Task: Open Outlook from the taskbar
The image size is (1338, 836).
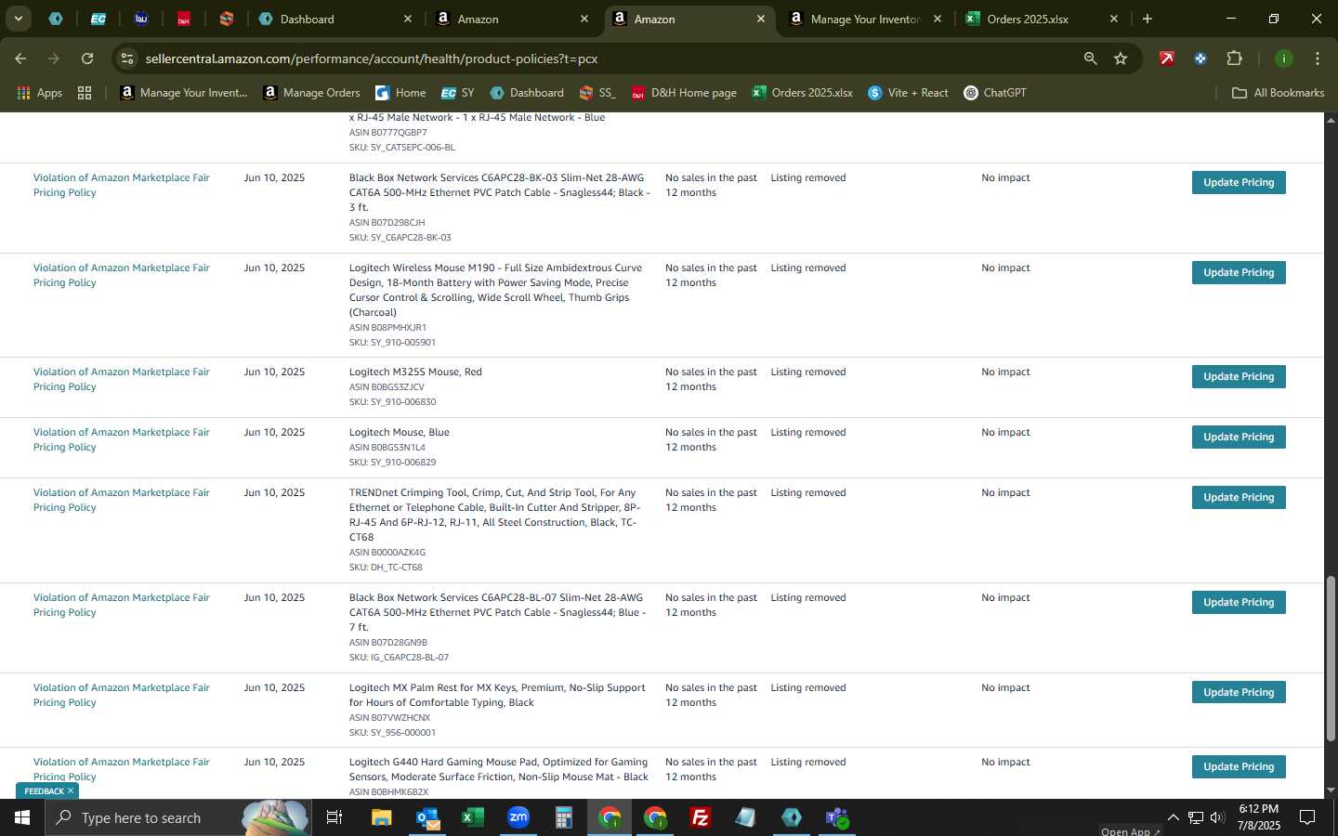Action: point(427,817)
